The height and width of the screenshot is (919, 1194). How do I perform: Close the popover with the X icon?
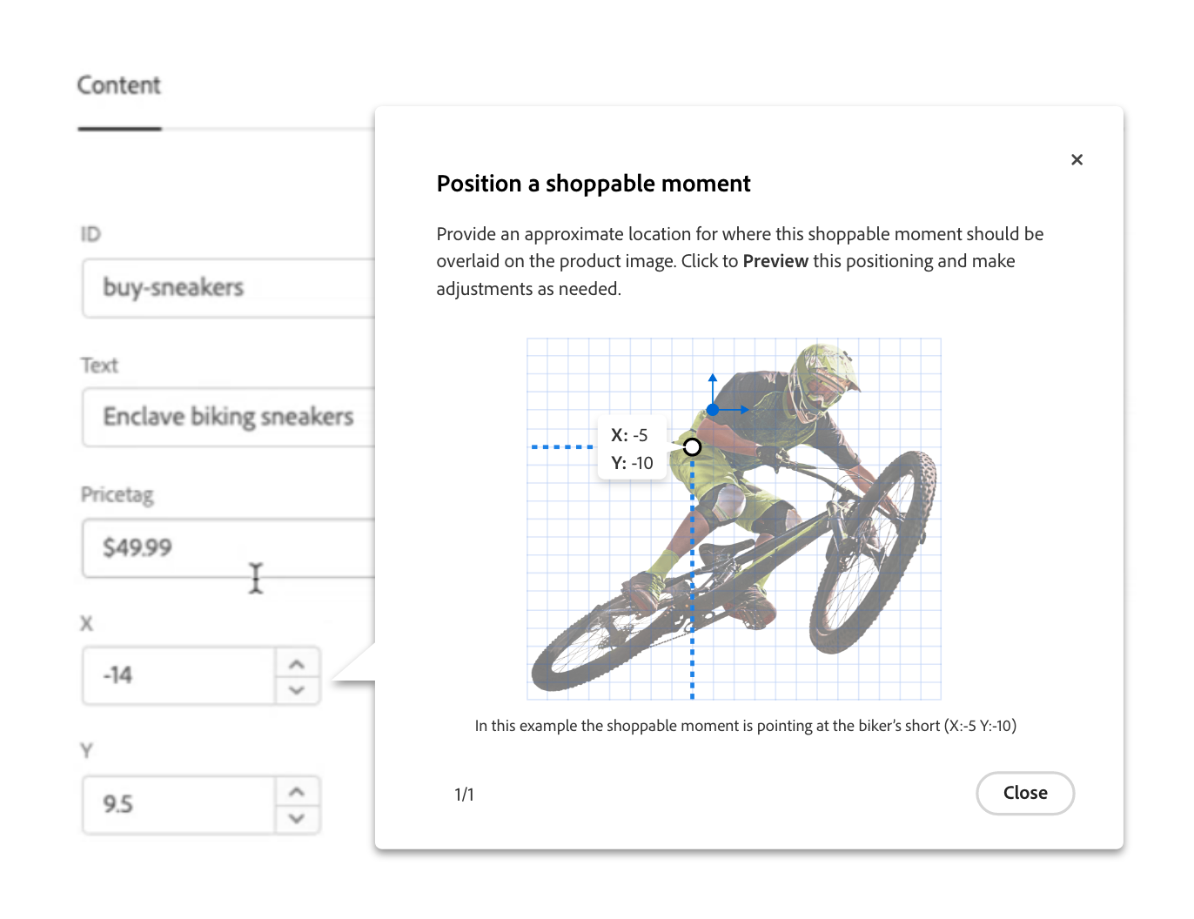click(x=1077, y=159)
